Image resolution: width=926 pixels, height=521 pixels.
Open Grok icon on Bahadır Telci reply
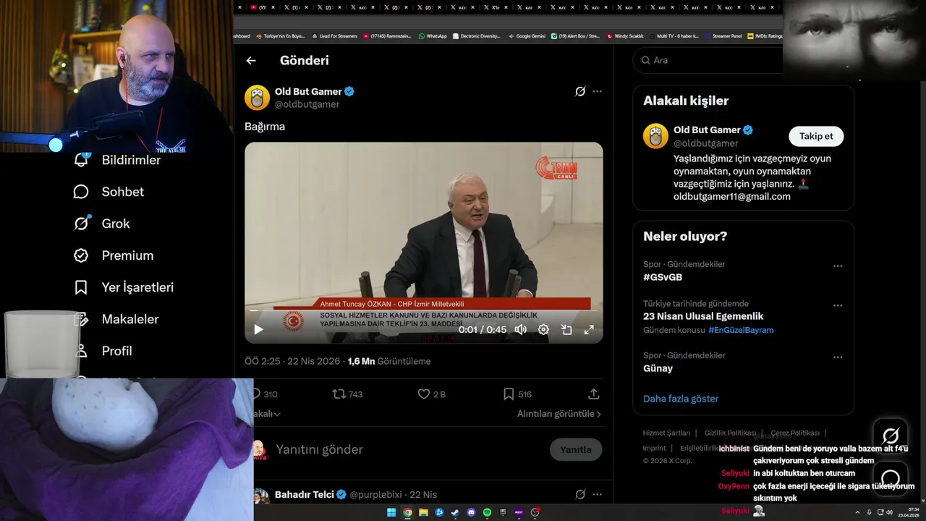pos(580,494)
